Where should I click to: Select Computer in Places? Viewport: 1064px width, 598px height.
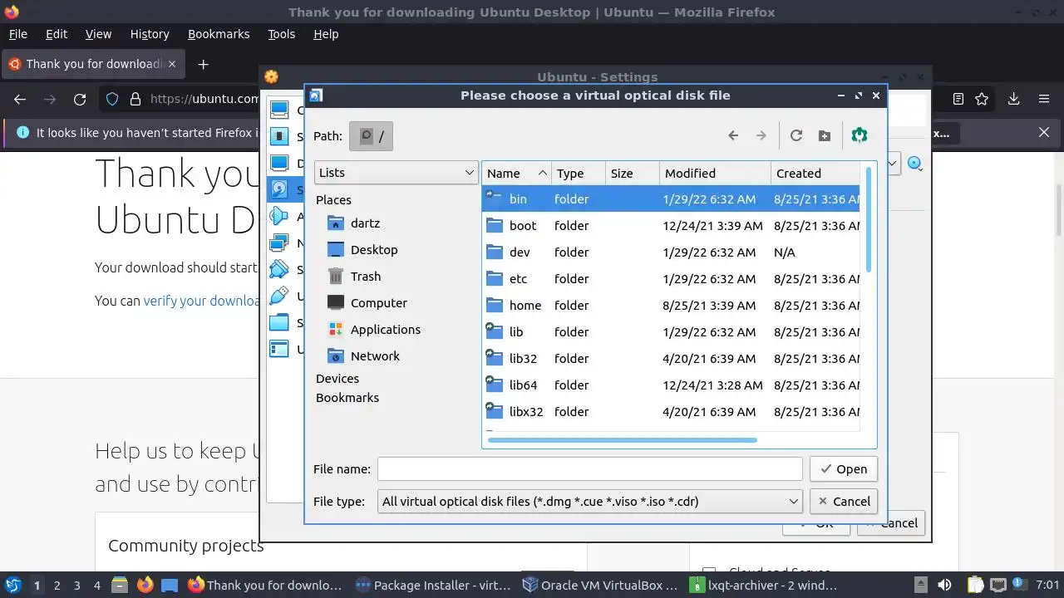(378, 303)
